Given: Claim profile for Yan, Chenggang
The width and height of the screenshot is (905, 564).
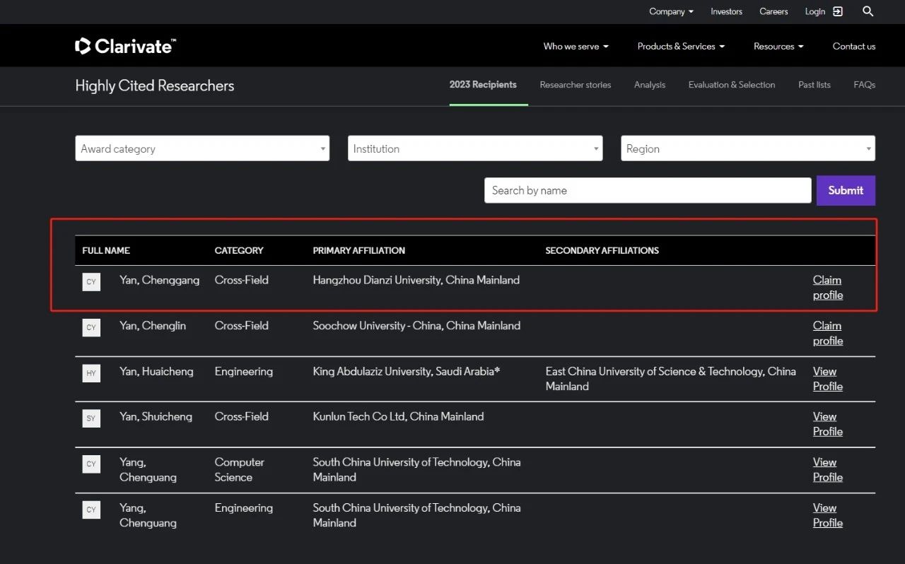Looking at the screenshot, I should pos(828,288).
